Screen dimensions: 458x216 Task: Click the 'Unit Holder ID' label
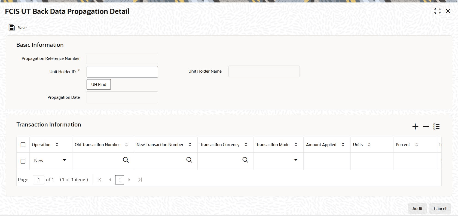(x=63, y=72)
